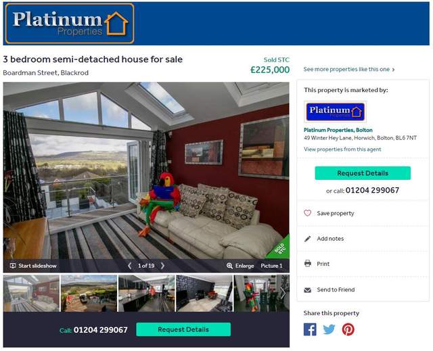The image size is (433, 351).
Task: Click the heart icon to save property
Action: [307, 213]
